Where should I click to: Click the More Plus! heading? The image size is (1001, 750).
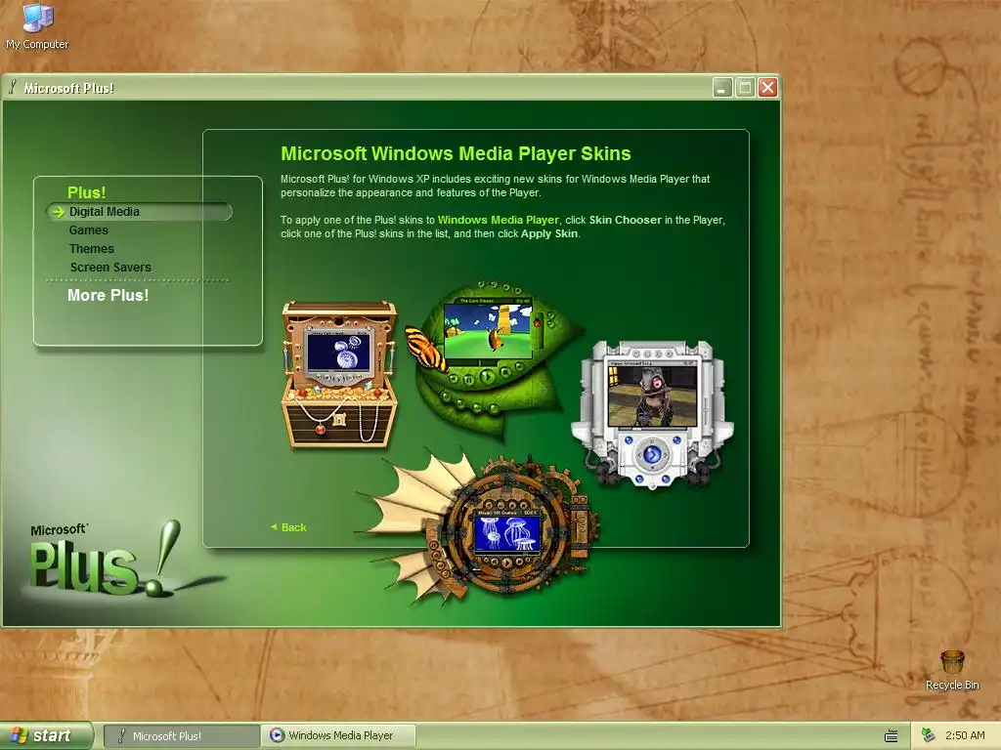[108, 295]
